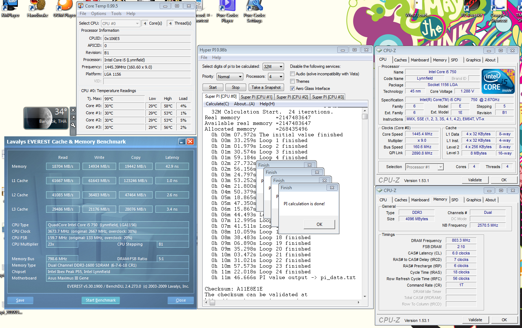522x328 pixels.
Task: Launch the Handbrake desktop icon
Action: [38, 8]
